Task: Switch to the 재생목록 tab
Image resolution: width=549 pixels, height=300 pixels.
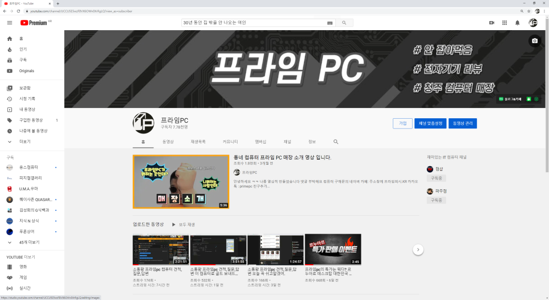Action: point(198,142)
